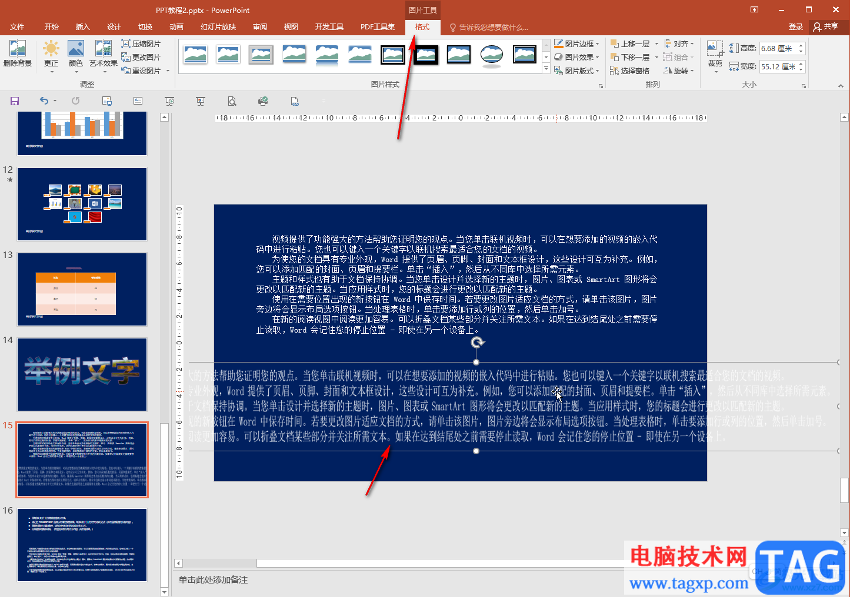Click the picture width input field
The width and height of the screenshot is (850, 597).
click(778, 67)
